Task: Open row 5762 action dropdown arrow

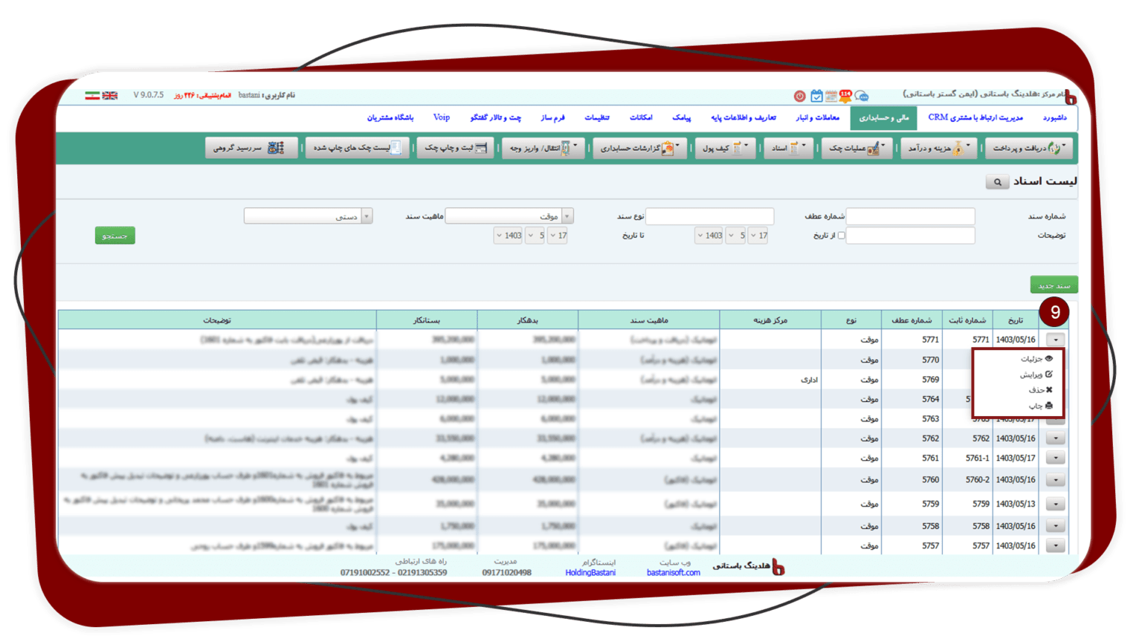Action: pos(1055,438)
